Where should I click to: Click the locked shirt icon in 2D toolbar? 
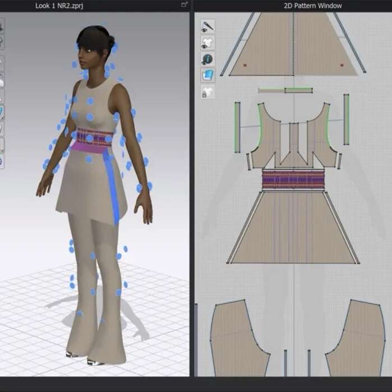[x=207, y=91]
